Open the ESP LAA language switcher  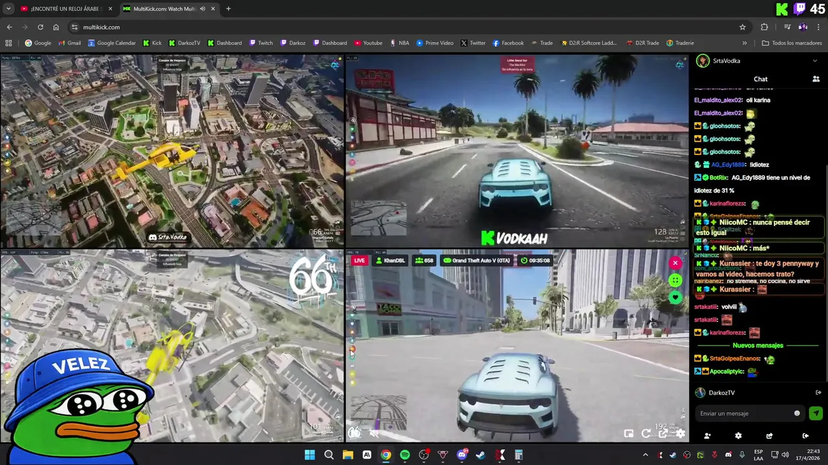pyautogui.click(x=758, y=455)
